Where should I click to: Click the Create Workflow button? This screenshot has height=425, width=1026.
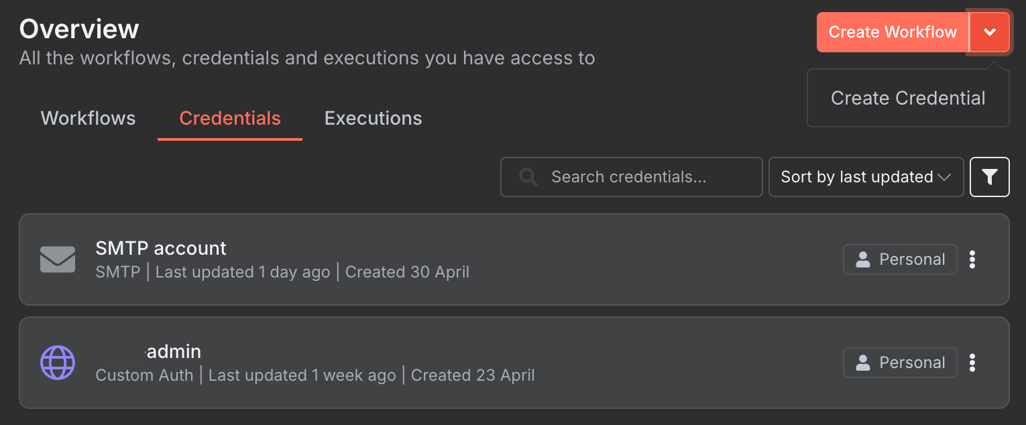coord(893,32)
